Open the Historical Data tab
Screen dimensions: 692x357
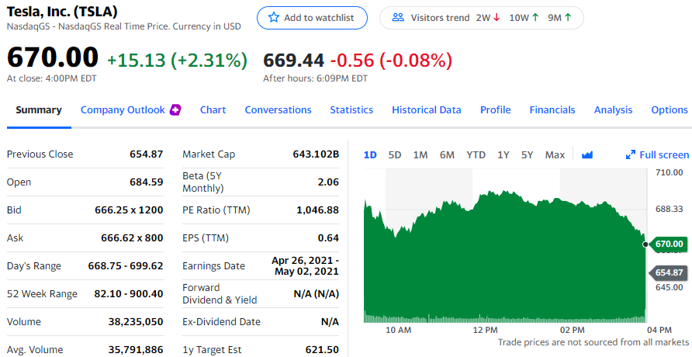[427, 110]
